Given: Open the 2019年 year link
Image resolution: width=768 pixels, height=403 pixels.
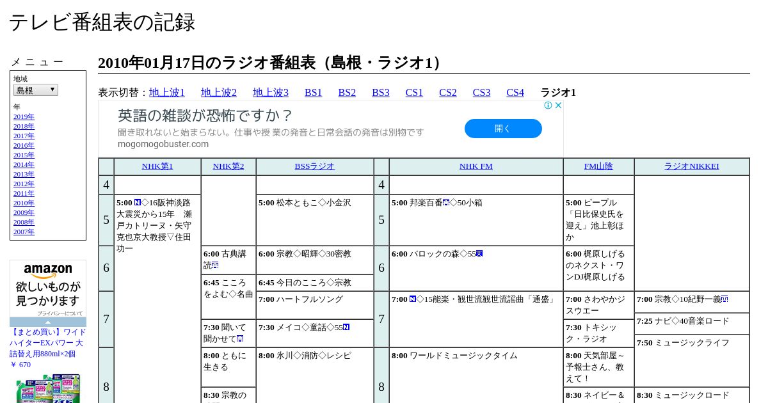Looking at the screenshot, I should pos(24,116).
